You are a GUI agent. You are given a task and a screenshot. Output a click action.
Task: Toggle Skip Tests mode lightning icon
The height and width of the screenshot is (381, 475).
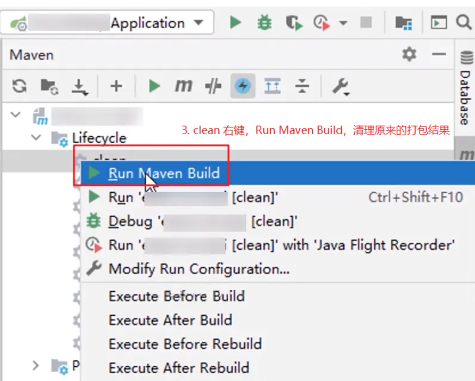pyautogui.click(x=242, y=86)
